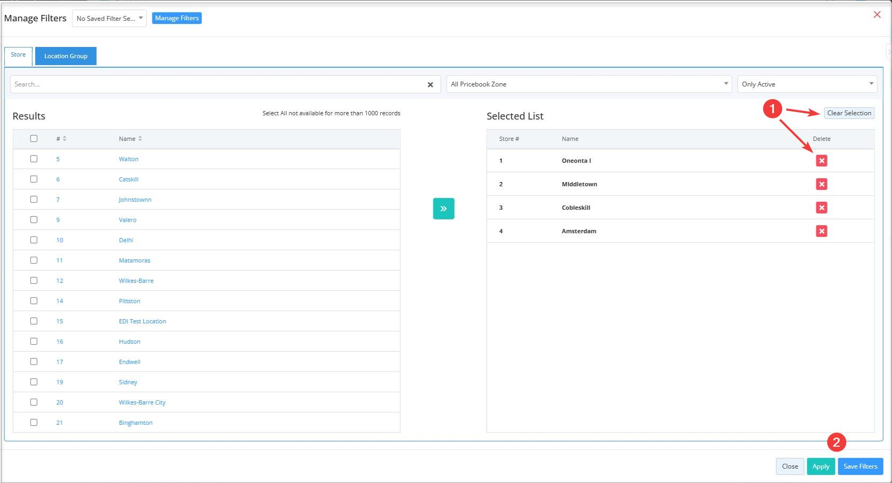Click the Store # column header
This screenshot has height=483, width=892.
509,139
